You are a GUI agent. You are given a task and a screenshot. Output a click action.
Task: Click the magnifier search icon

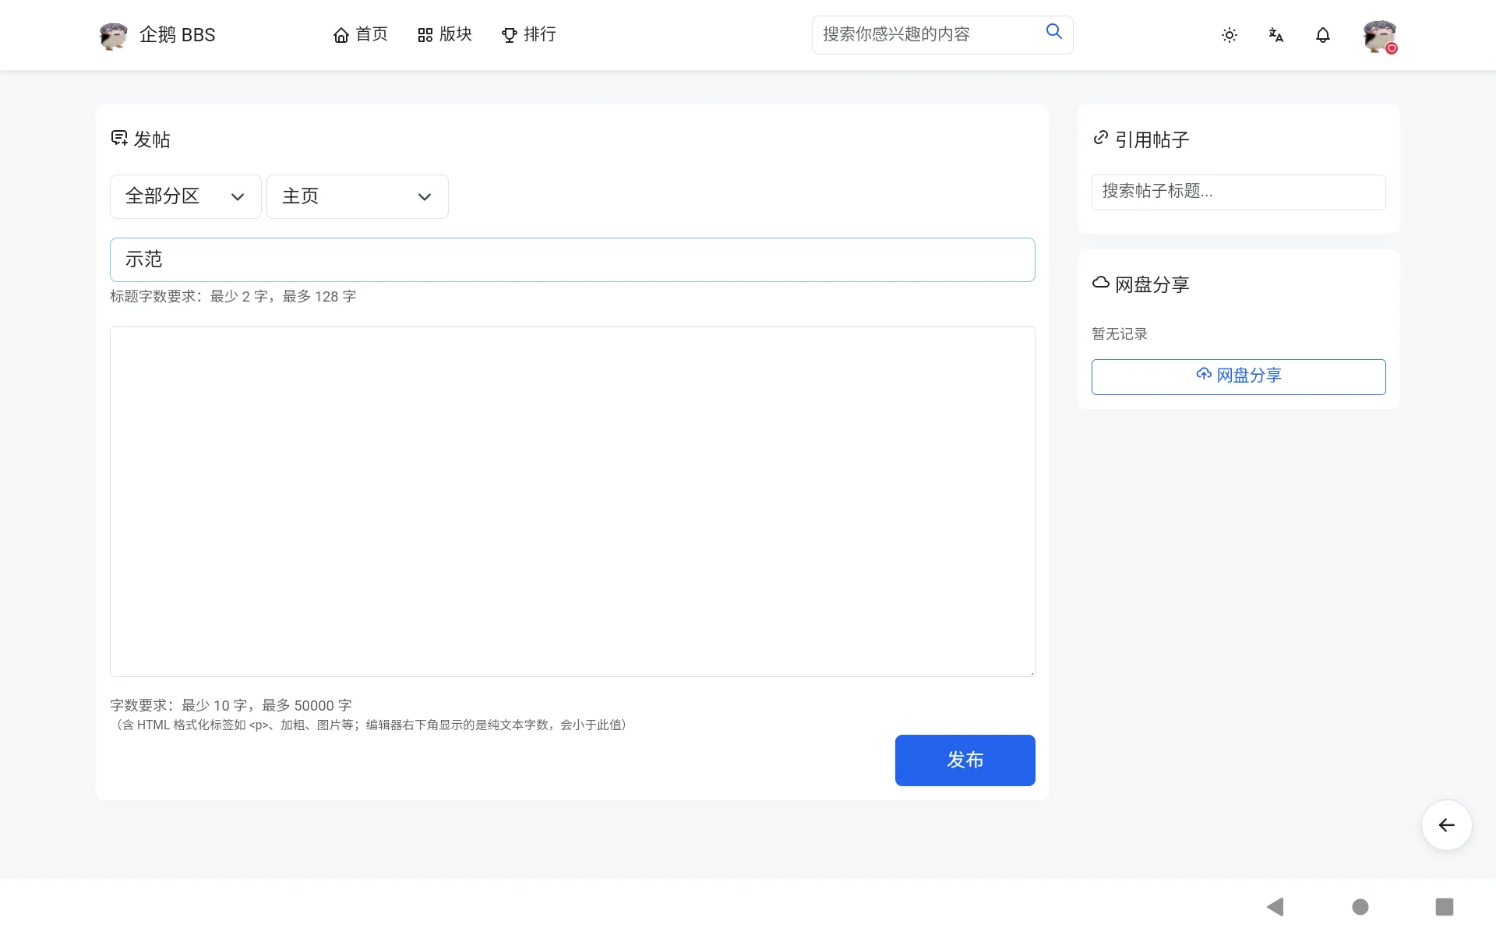point(1053,31)
